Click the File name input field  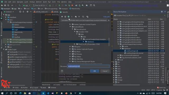point(88,66)
